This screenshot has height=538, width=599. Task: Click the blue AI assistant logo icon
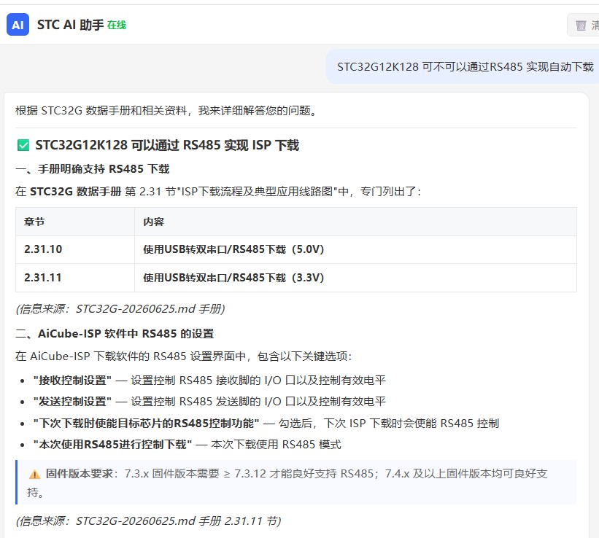tap(18, 25)
